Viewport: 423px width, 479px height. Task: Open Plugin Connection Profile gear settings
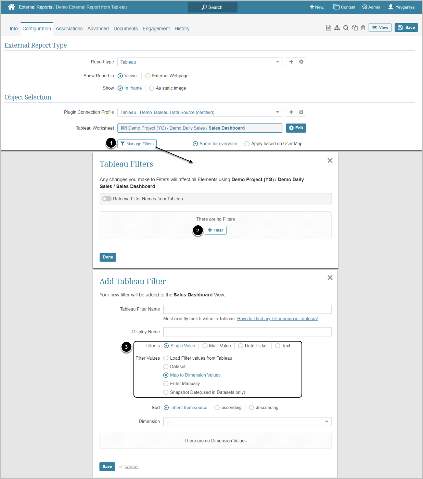[x=301, y=112]
